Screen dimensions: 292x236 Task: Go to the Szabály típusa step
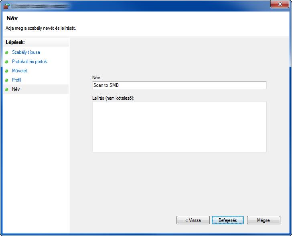point(26,52)
